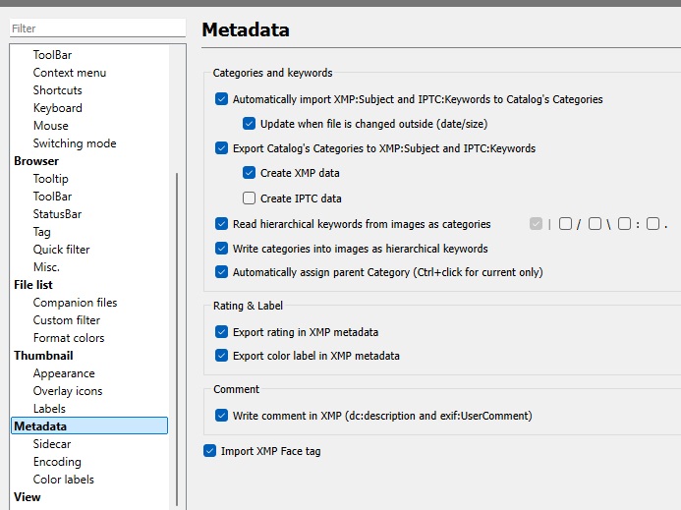Viewport: 681px width, 510px height.
Task: Toggle Write comment in XMP checkbox
Action: point(221,416)
